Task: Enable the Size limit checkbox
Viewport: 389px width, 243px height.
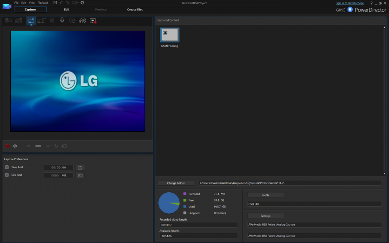Action: pos(7,175)
